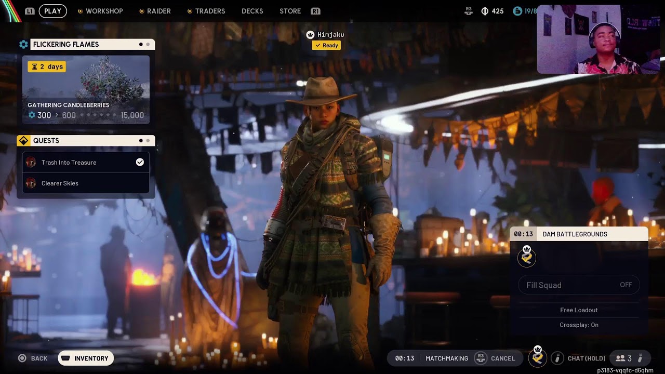
Task: Open the Free Loadout selector
Action: 579,310
